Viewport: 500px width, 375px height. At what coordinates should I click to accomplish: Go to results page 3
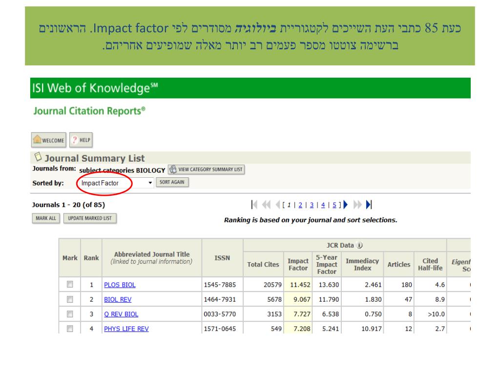coord(312,205)
